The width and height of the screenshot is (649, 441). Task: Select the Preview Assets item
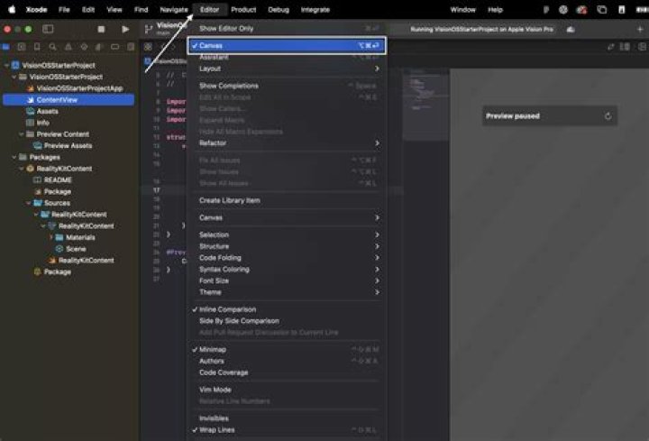[69, 146]
